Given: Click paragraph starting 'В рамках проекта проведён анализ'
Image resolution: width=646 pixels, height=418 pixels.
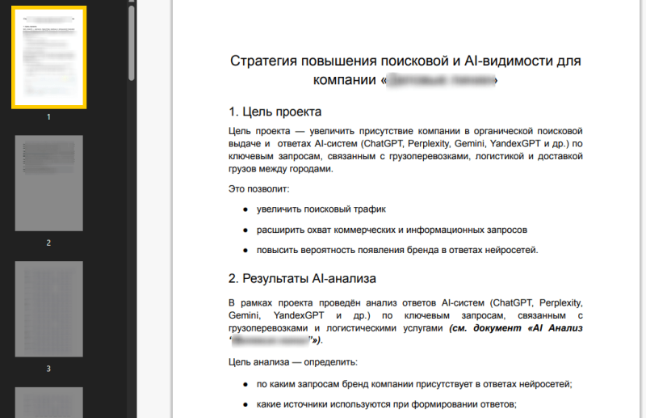Looking at the screenshot, I should pyautogui.click(x=405, y=322).
